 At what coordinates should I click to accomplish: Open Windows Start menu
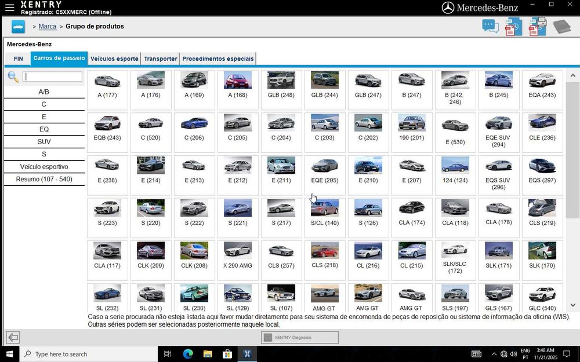10,354
